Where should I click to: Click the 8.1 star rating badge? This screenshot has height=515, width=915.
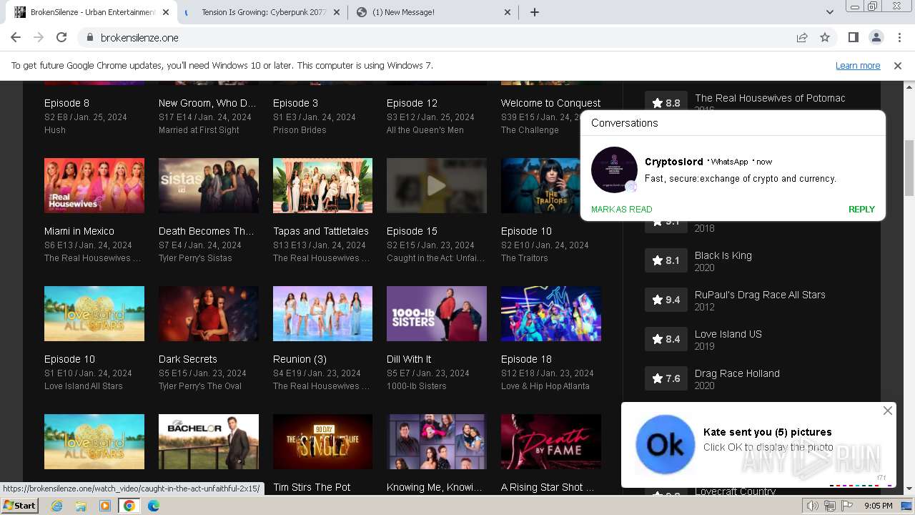(666, 260)
